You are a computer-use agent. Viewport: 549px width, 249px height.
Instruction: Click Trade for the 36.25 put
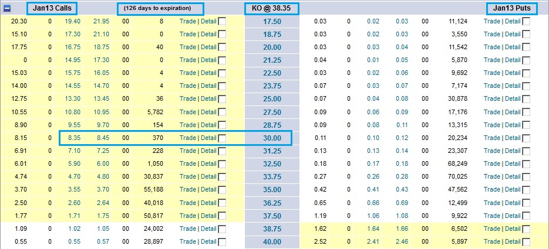492,203
